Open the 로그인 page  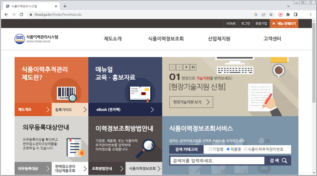coord(245,24)
